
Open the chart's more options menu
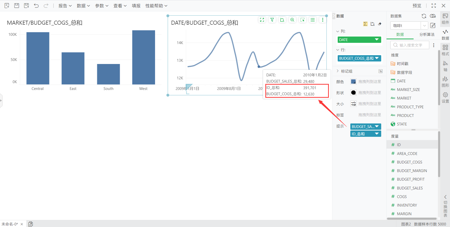click(x=323, y=20)
